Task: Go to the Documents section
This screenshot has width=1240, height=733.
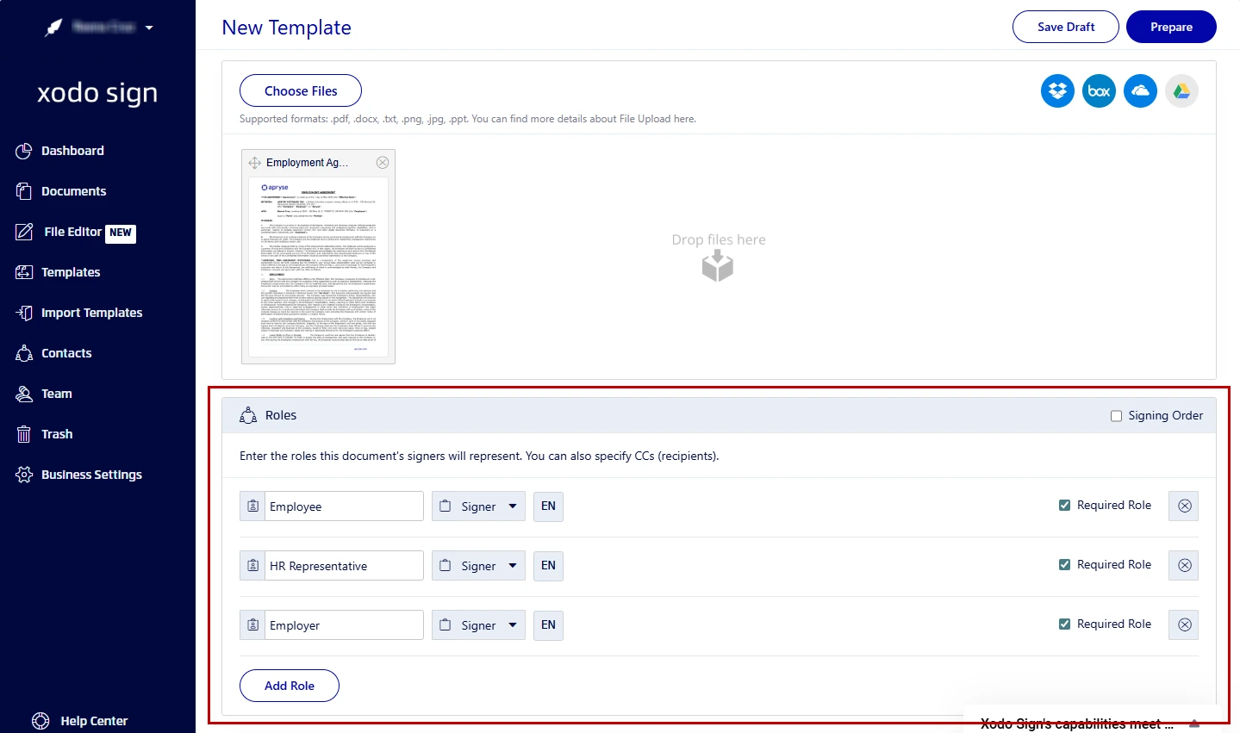Action: click(x=73, y=190)
